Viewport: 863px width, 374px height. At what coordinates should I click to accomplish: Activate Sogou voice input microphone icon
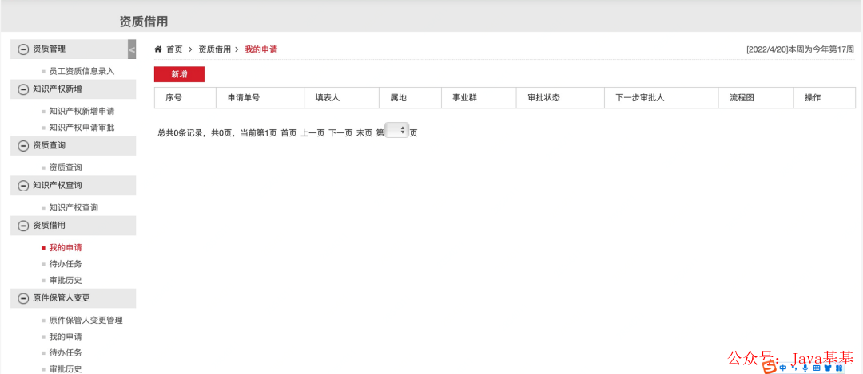click(x=805, y=368)
